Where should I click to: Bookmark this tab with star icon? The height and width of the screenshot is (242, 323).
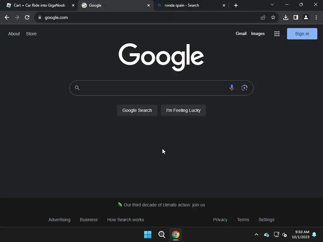(x=273, y=18)
